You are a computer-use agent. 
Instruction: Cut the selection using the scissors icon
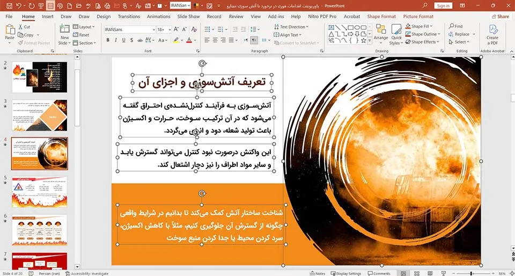coord(20,27)
